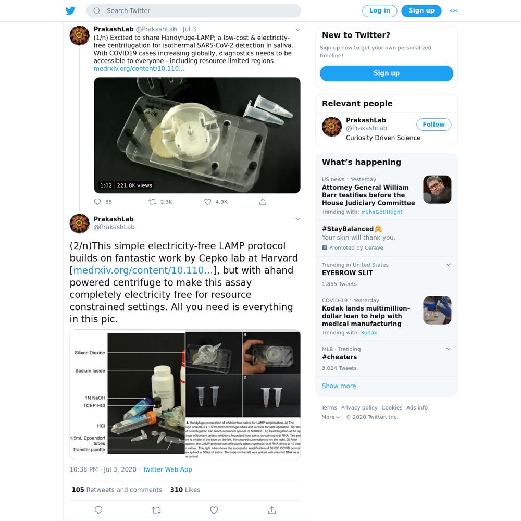Like the first tweet with 4.9K likes
The height and width of the screenshot is (521, 521).
[208, 201]
